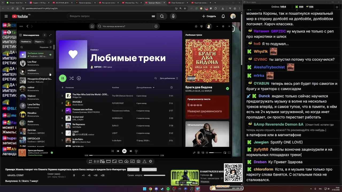342x192 pixels.
Task: Adjust Громк. алерта slider
Action: (x=154, y=175)
